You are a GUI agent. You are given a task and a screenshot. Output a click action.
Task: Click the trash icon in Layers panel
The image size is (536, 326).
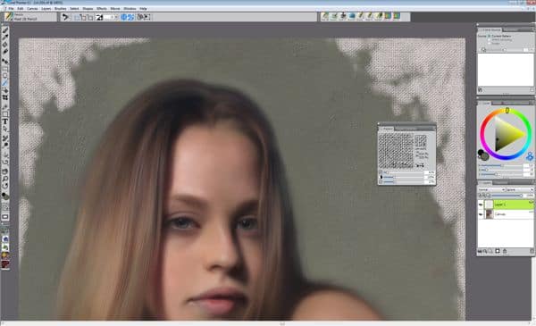pos(532,251)
